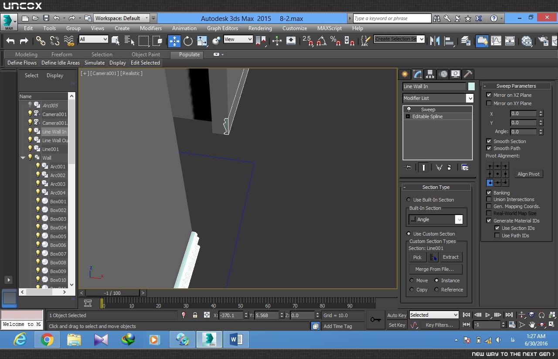
Task: Open Select by Name dialog
Action: (129, 41)
